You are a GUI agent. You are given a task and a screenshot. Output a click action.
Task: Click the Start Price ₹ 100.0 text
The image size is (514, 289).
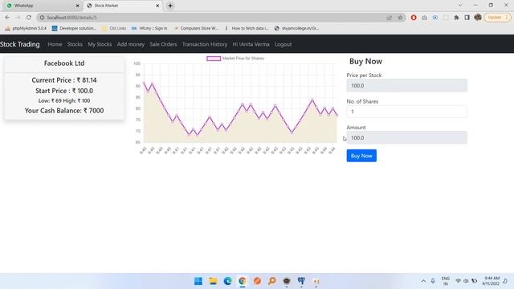(x=64, y=91)
